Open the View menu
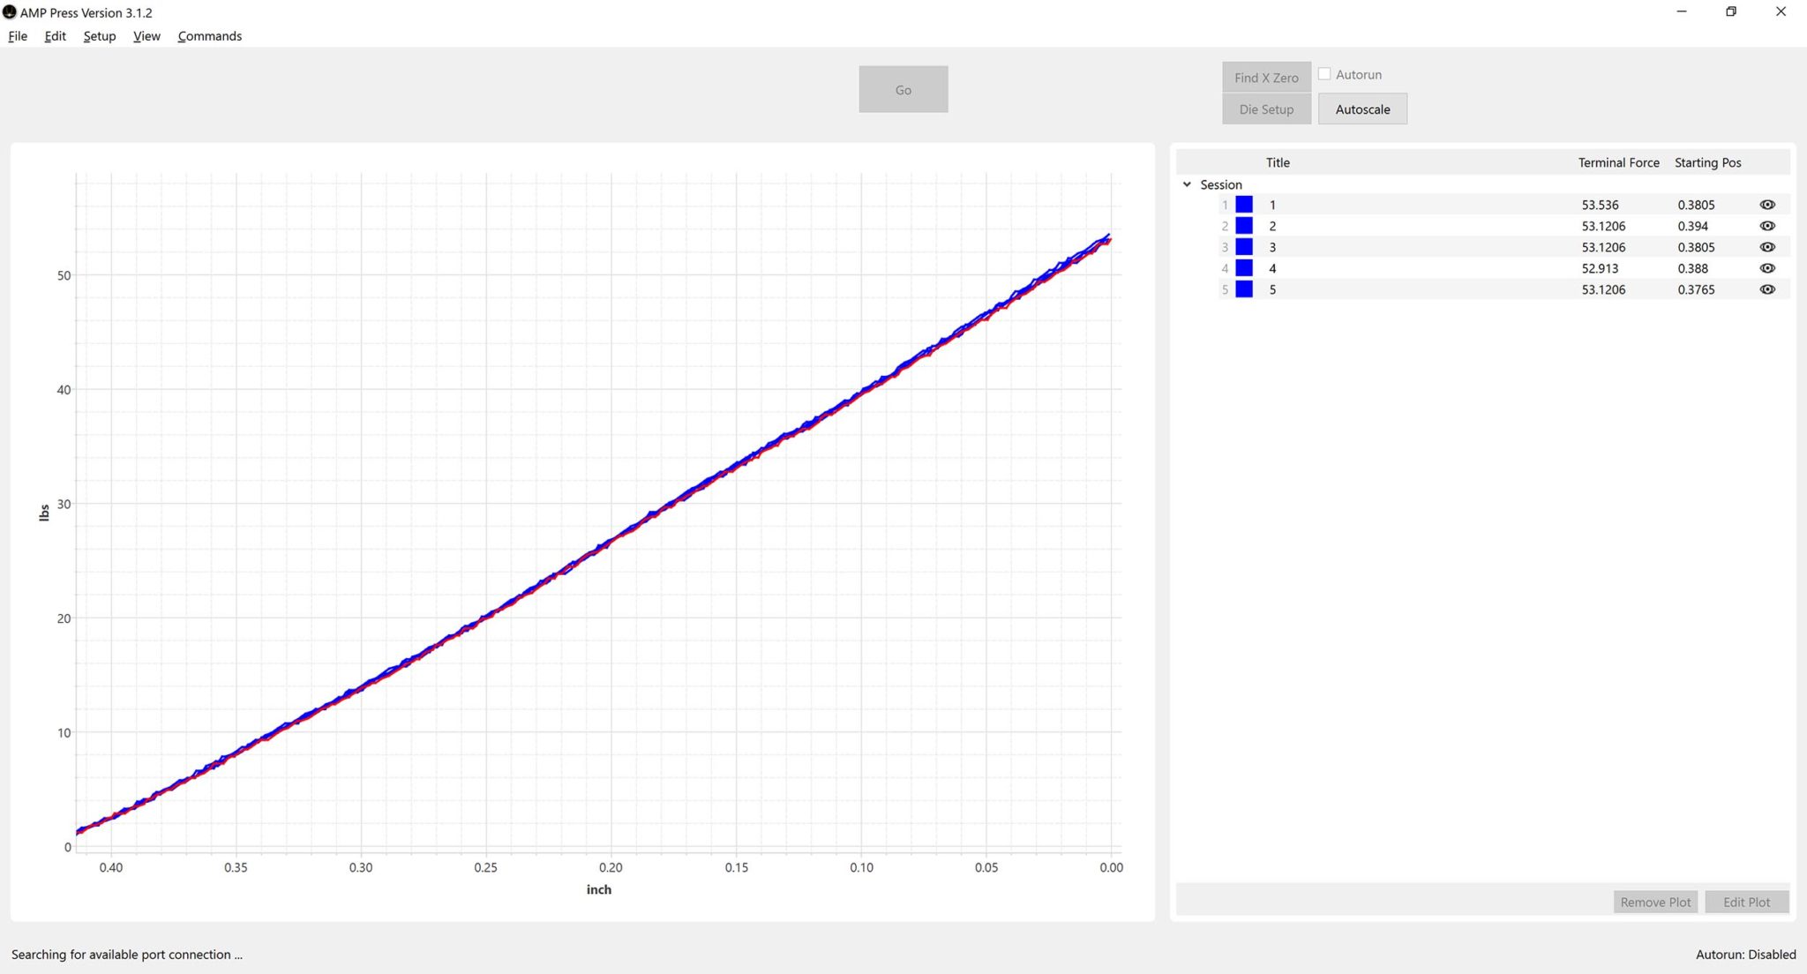 (146, 36)
